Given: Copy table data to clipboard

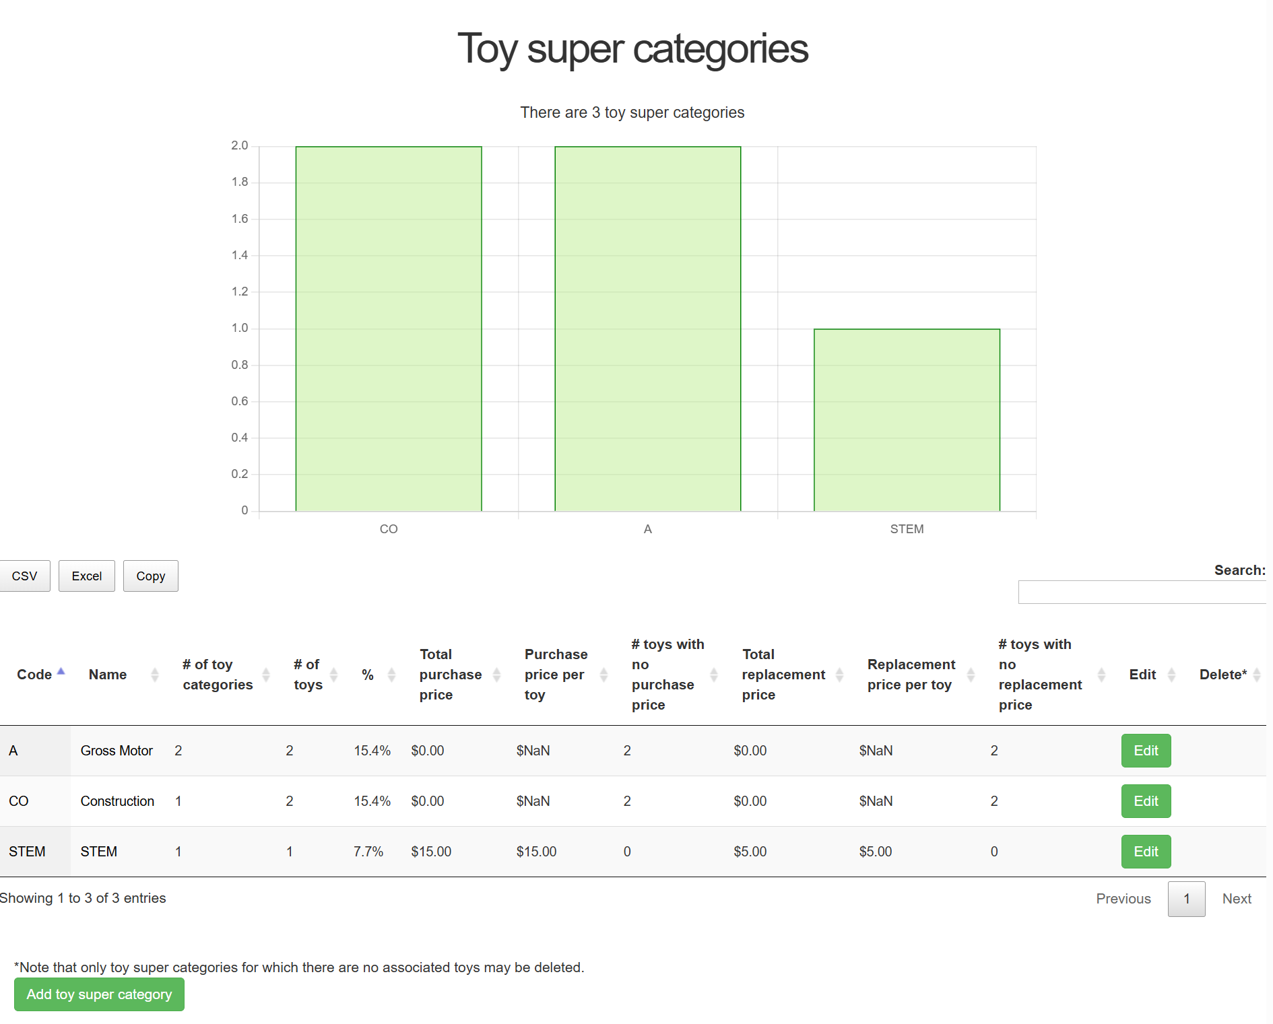Looking at the screenshot, I should pyautogui.click(x=150, y=576).
